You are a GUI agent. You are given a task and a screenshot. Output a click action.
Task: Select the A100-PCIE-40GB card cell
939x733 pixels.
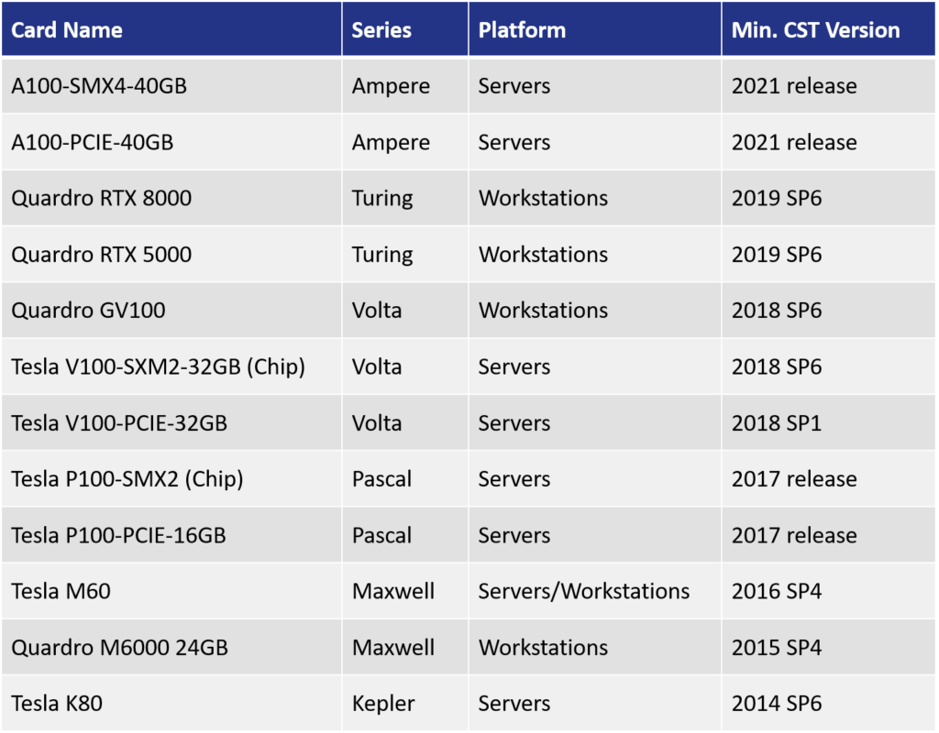point(93,142)
